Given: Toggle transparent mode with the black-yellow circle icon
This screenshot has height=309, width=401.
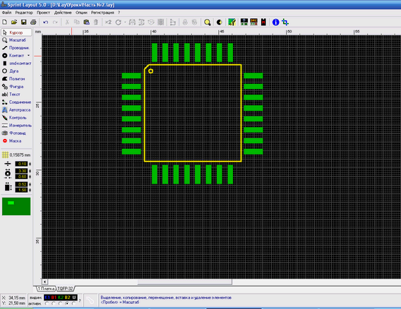Looking at the screenshot, I should [x=219, y=23].
